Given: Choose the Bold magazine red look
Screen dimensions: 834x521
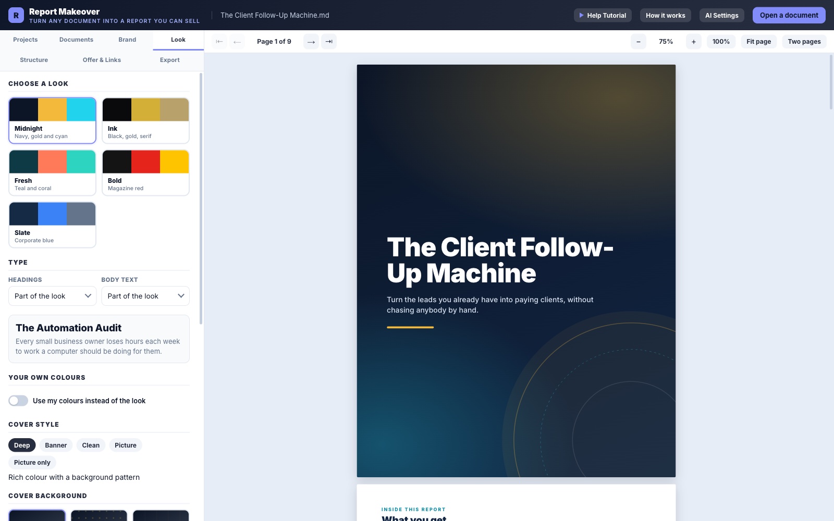Looking at the screenshot, I should (145, 172).
